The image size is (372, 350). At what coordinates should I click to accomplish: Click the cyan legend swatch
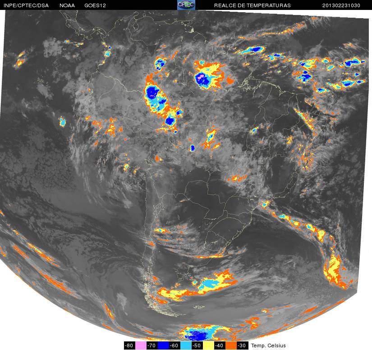(x=186, y=345)
